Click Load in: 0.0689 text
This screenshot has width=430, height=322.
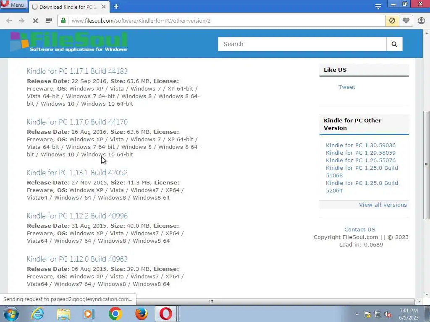coord(361,245)
